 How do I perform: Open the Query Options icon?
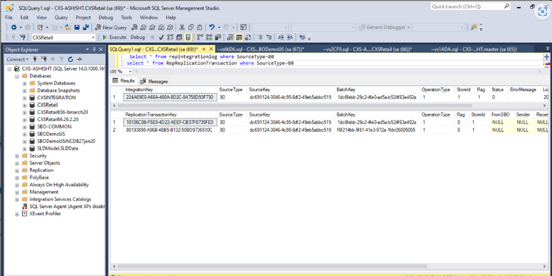[x=179, y=37]
